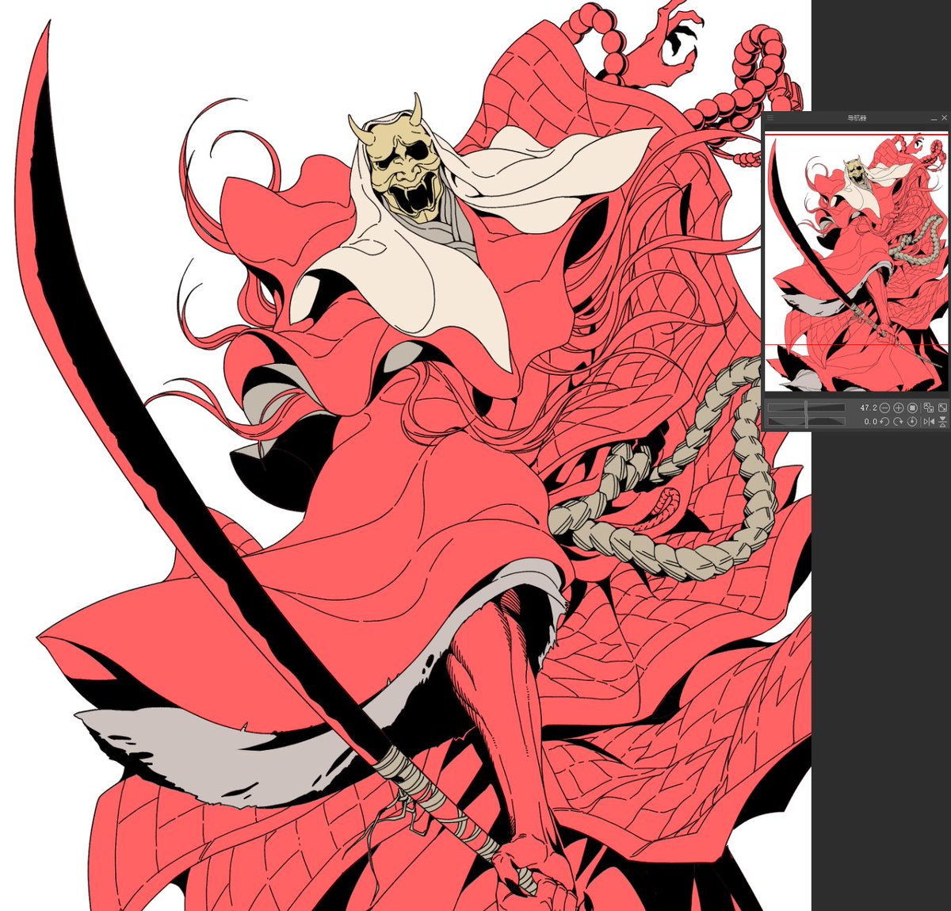
Task: Rotate canvas left in Navigator
Action: click(x=884, y=421)
